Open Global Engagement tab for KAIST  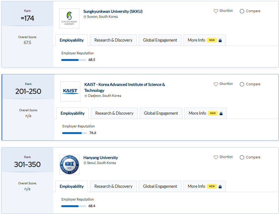tap(161, 113)
